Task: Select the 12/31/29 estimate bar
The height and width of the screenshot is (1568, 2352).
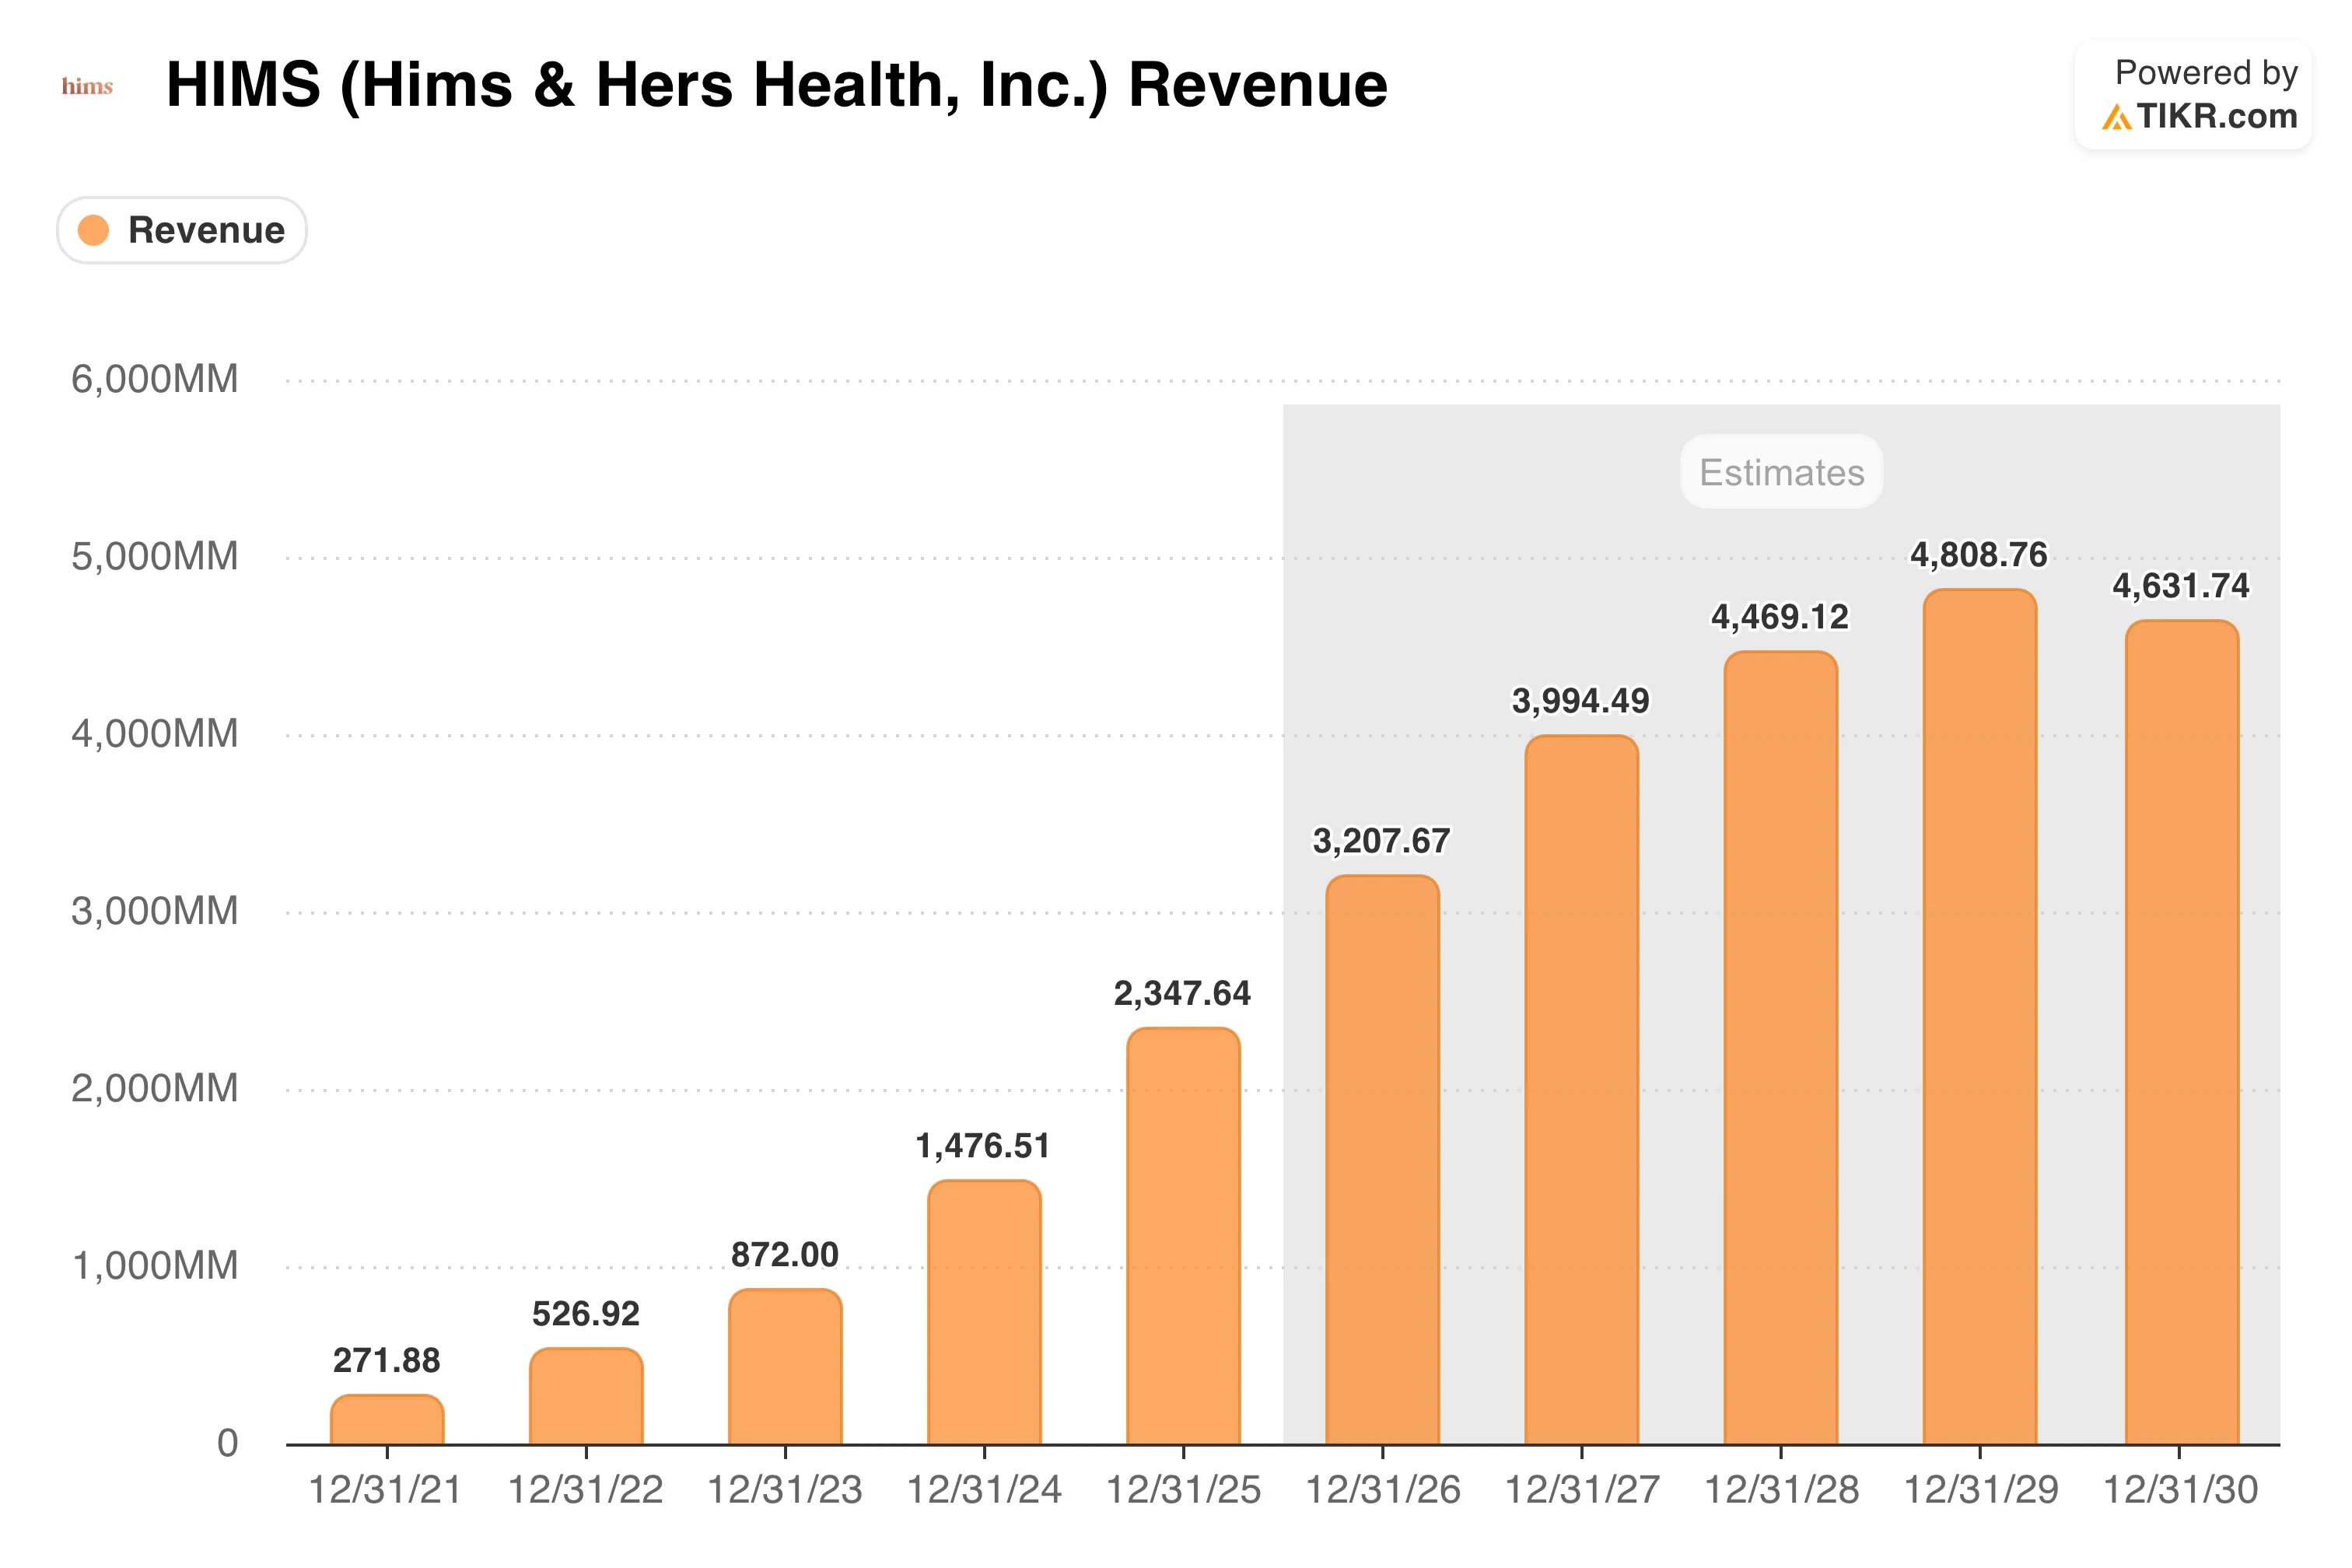Action: (1979, 1017)
